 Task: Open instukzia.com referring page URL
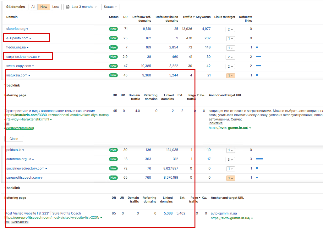click(57, 117)
